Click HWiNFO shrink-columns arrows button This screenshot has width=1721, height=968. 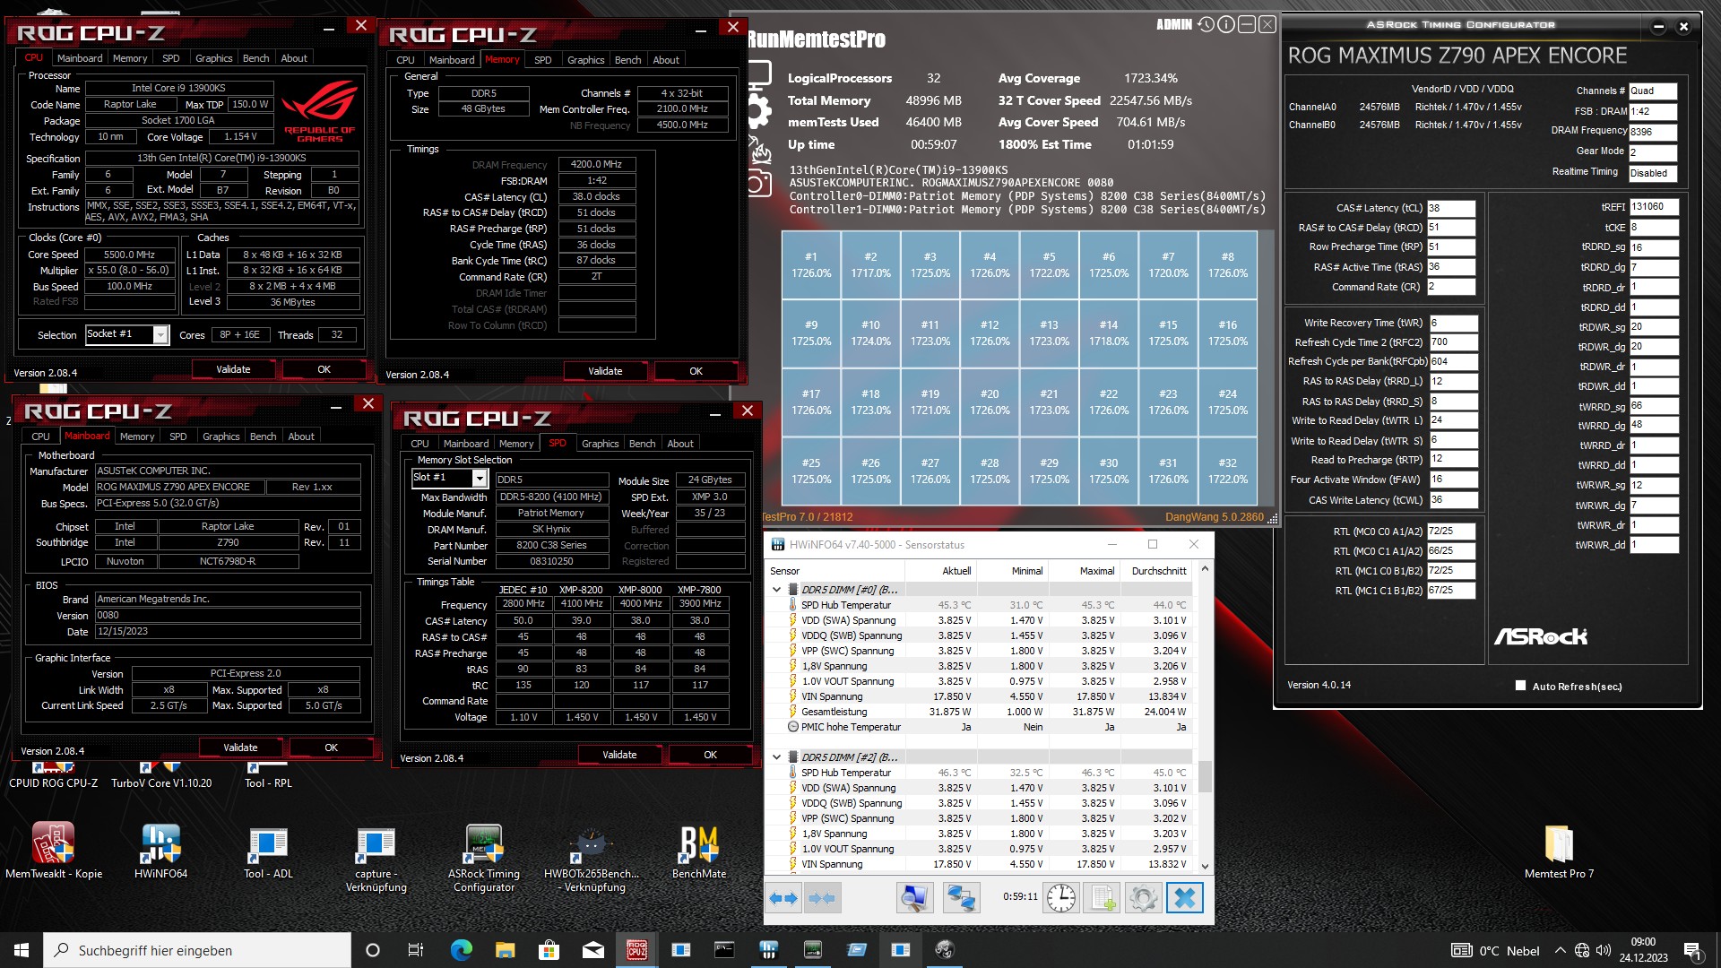tap(822, 898)
